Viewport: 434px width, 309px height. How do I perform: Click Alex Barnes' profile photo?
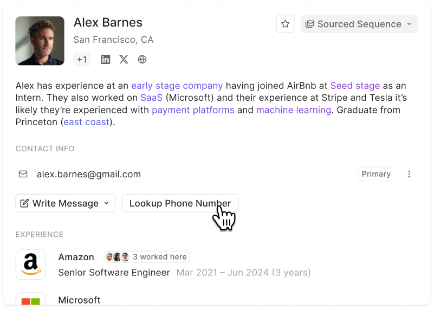coord(40,41)
